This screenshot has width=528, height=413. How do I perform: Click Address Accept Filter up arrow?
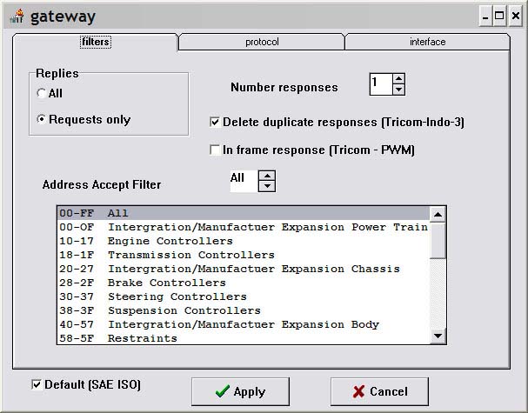(268, 176)
